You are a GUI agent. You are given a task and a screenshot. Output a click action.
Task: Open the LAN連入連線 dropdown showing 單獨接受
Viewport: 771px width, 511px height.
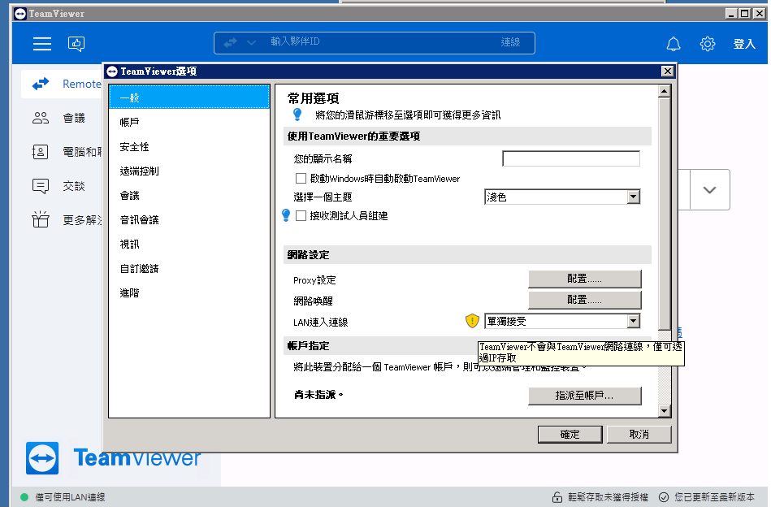point(562,321)
